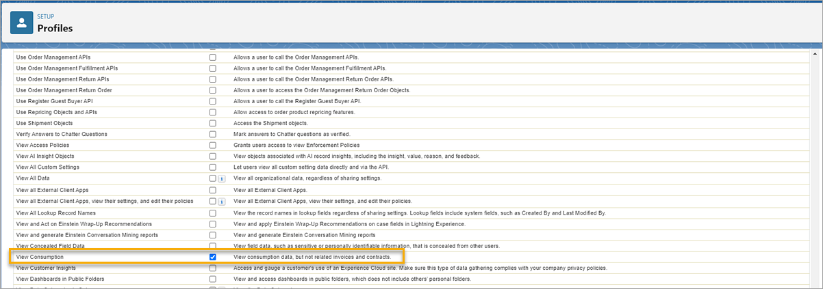823x289 pixels.
Task: Click 'View All Lookup Record Names' label
Action: click(x=56, y=213)
